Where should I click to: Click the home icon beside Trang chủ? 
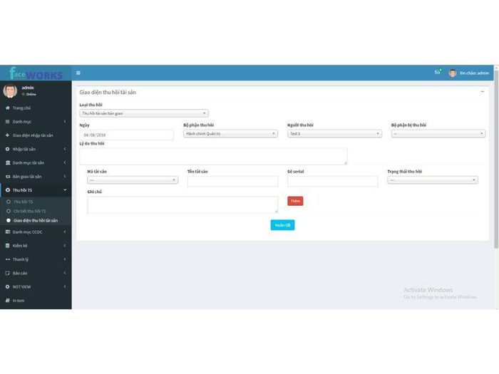coord(8,108)
